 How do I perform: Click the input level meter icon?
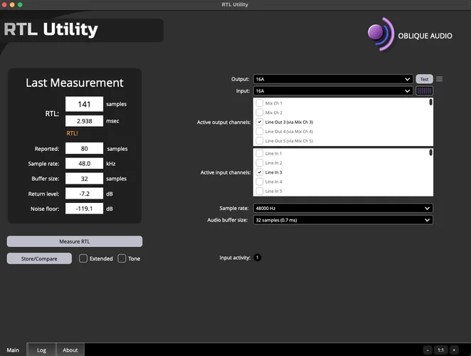click(x=424, y=91)
